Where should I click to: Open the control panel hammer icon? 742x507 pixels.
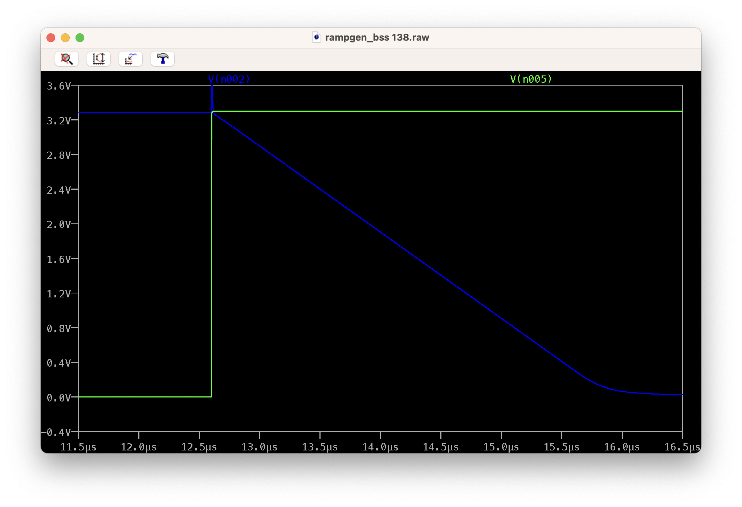click(163, 59)
